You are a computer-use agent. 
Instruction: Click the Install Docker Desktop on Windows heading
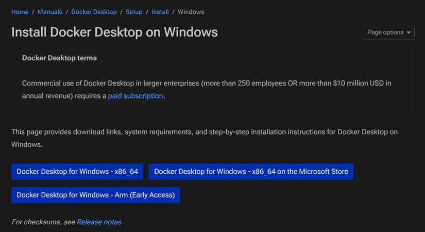pyautogui.click(x=114, y=32)
